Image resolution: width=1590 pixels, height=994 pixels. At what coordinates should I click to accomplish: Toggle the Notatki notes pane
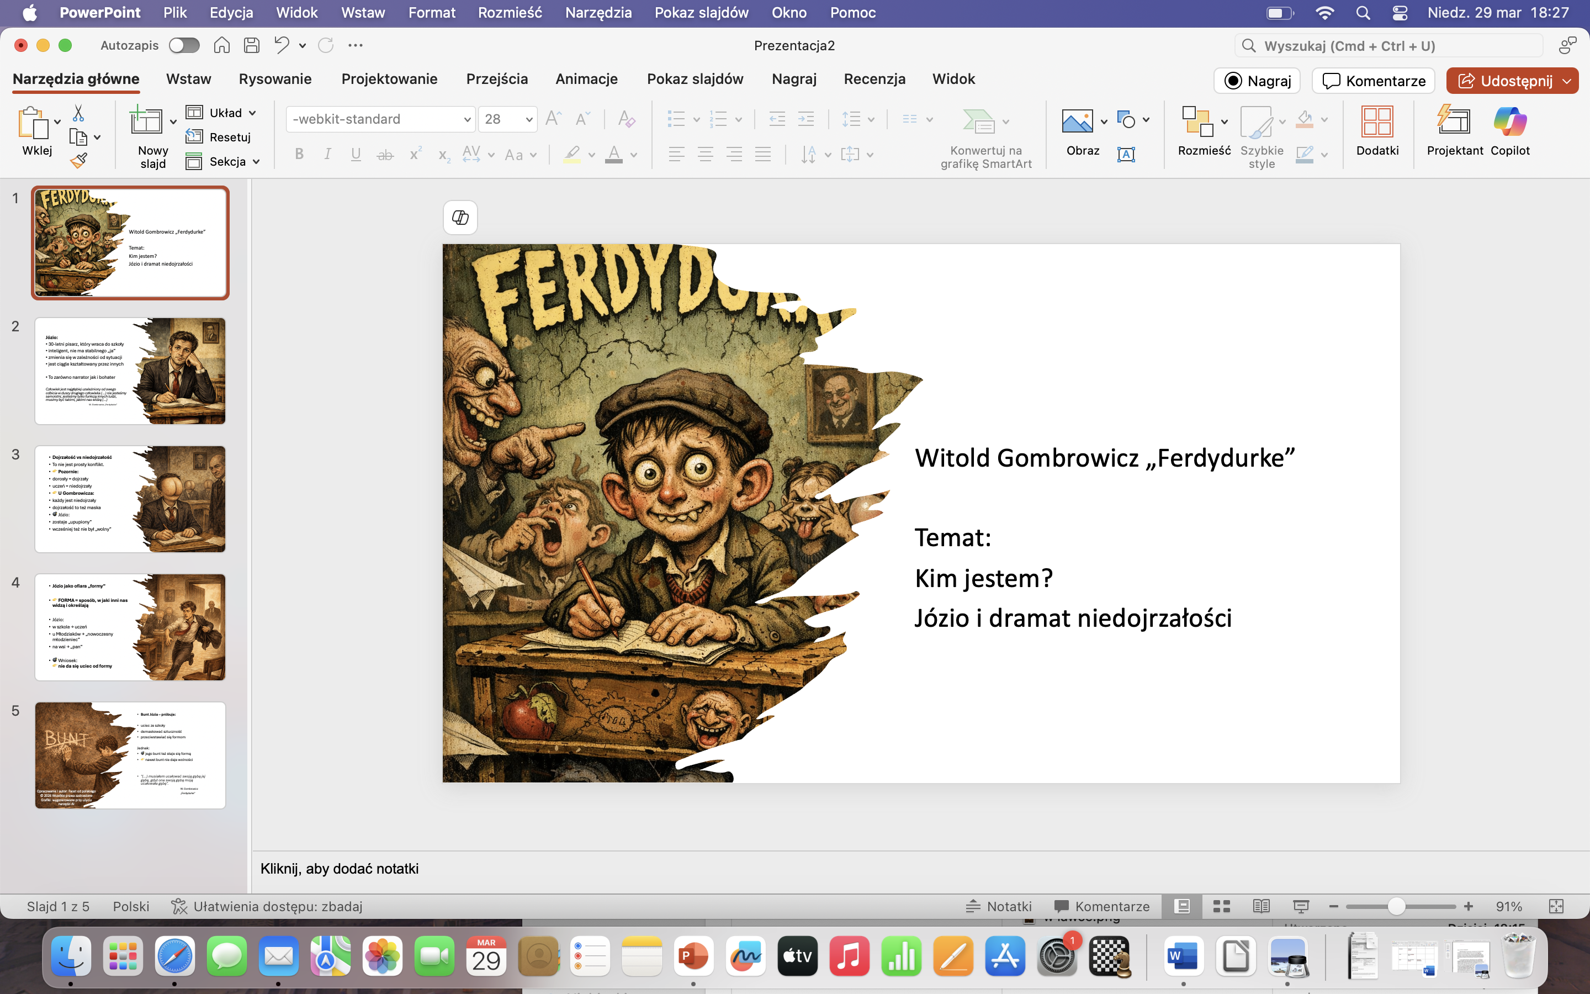[x=999, y=907]
